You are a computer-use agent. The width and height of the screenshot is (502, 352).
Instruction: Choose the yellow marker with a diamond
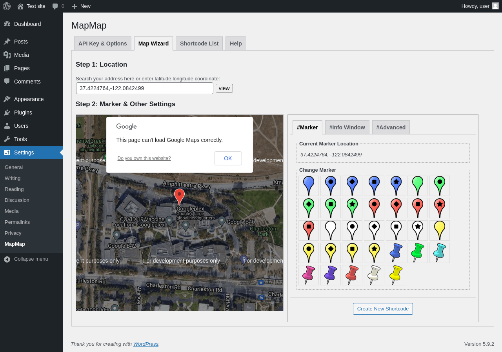(x=331, y=253)
